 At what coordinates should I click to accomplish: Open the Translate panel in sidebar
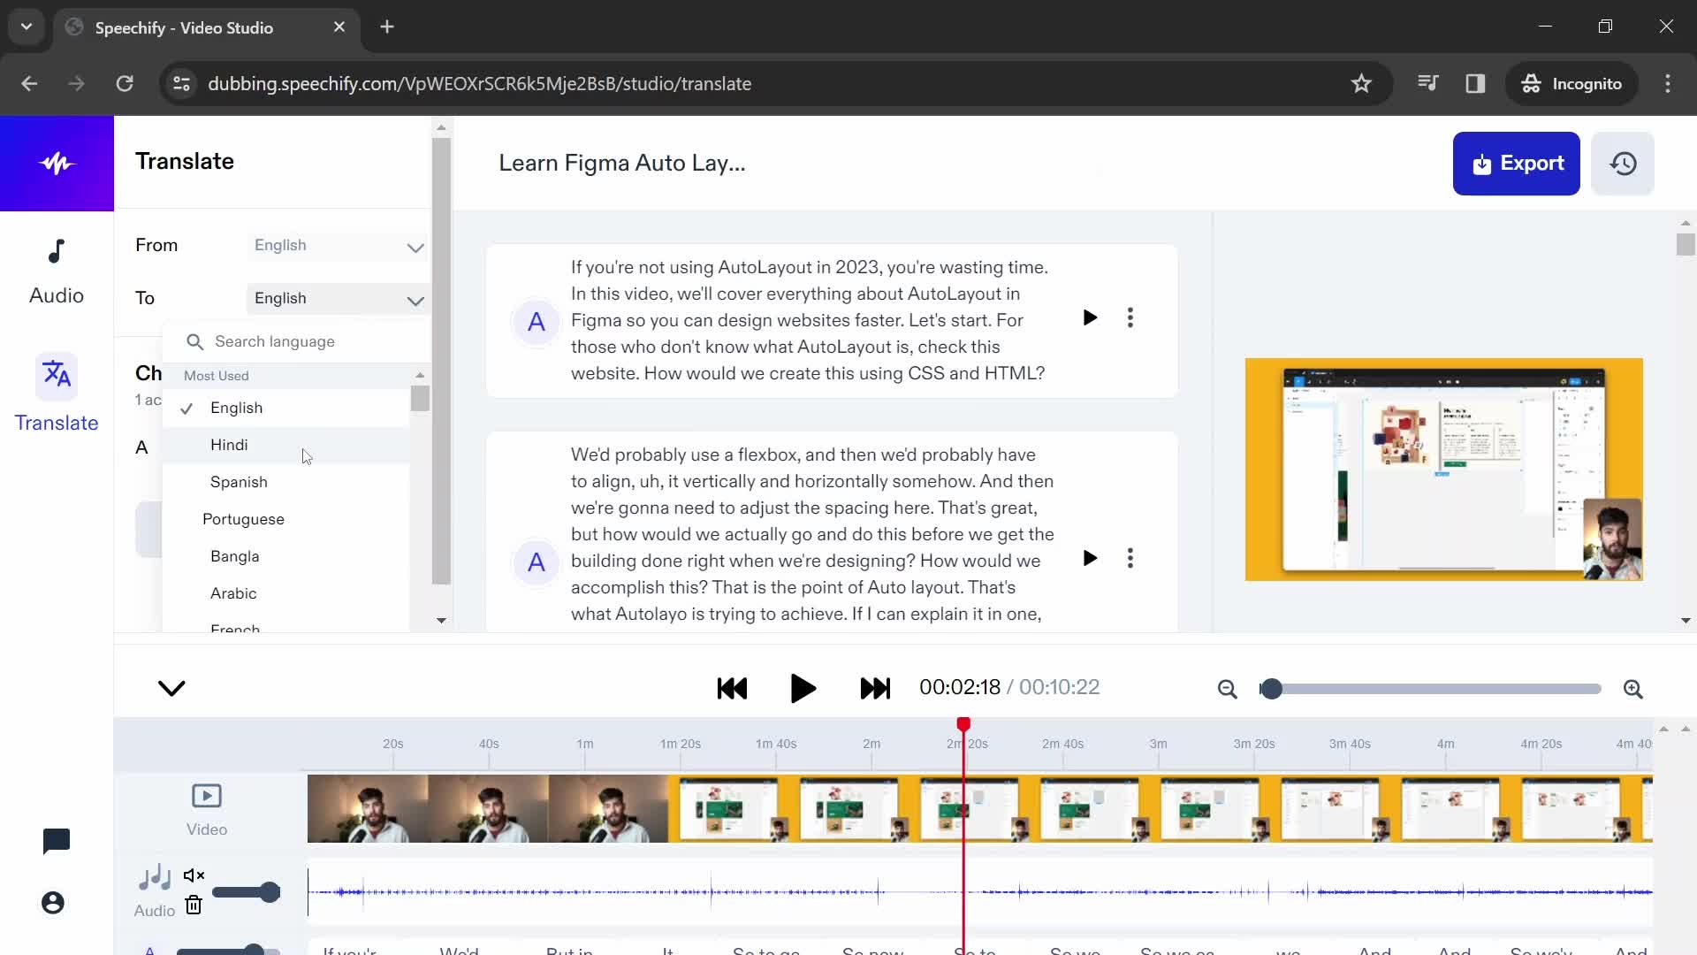pos(57,393)
